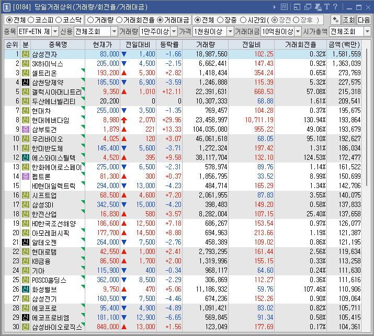Sort by the 현재가 column header

103,44
